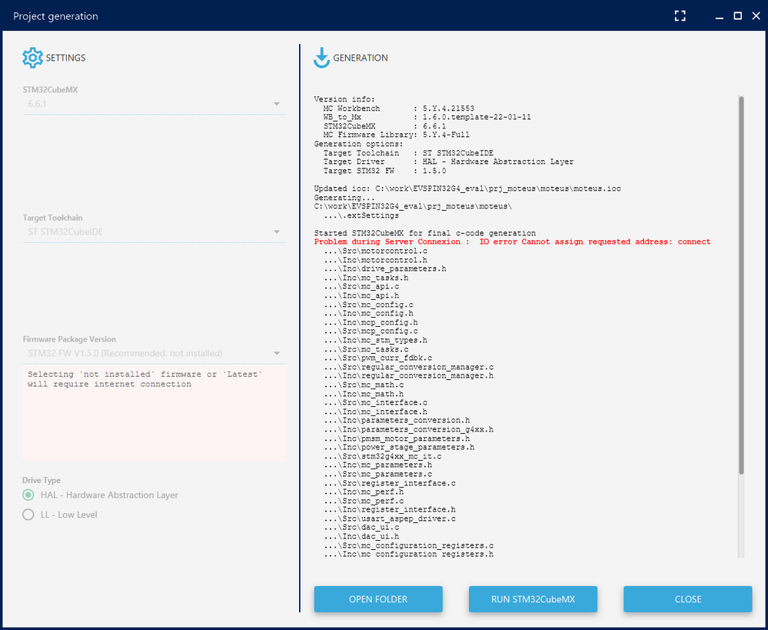The width and height of the screenshot is (768, 630).
Task: Open the Firmware Package Version dropdown
Action: 154,354
